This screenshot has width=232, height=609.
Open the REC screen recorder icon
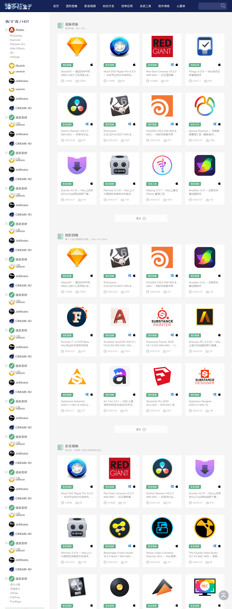point(205,587)
